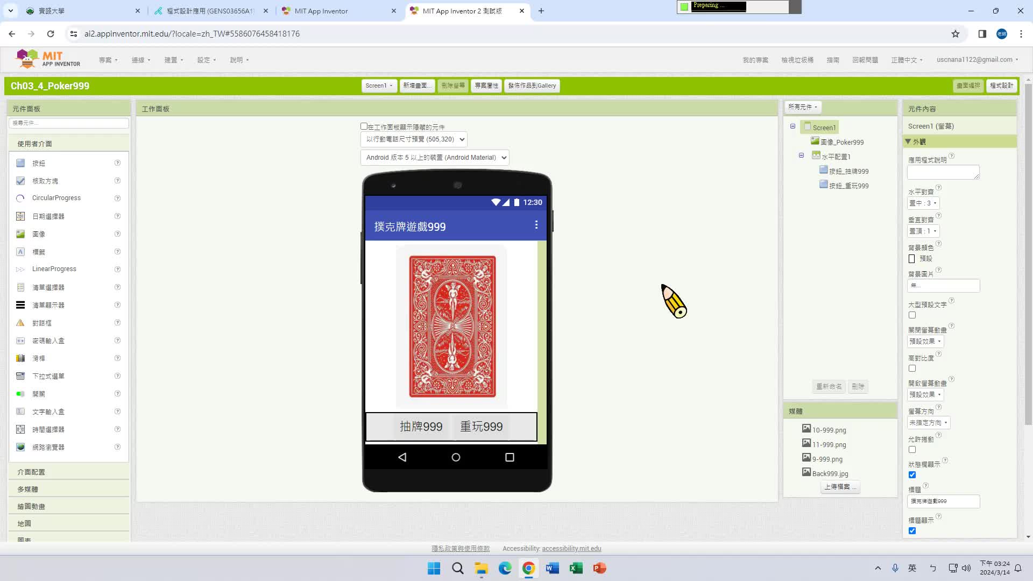
Task: Open Chrome from the Windows taskbar
Action: 528,568
